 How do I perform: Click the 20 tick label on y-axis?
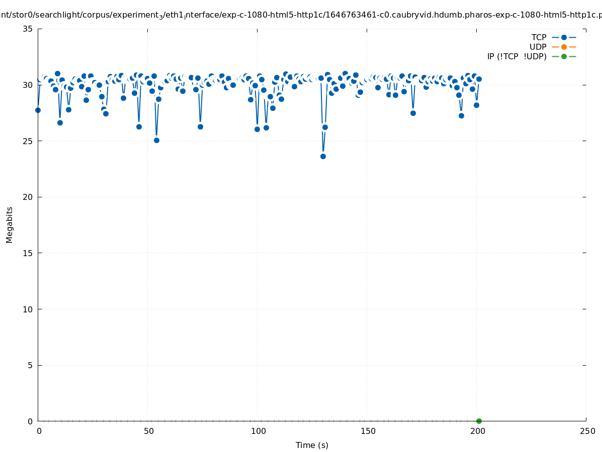pyautogui.click(x=28, y=197)
